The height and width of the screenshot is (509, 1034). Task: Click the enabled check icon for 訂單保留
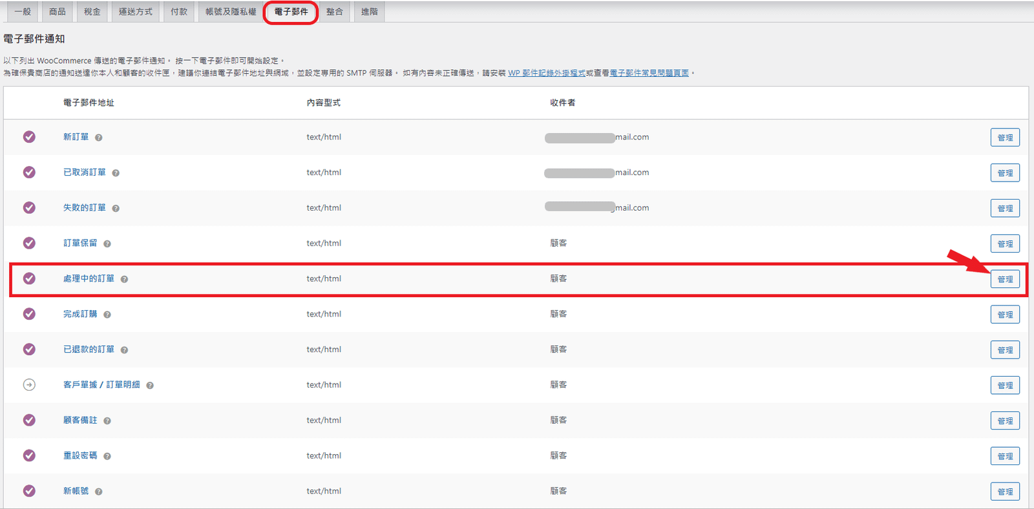[29, 243]
